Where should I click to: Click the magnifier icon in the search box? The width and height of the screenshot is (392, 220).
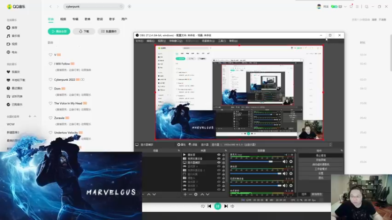(x=121, y=6)
